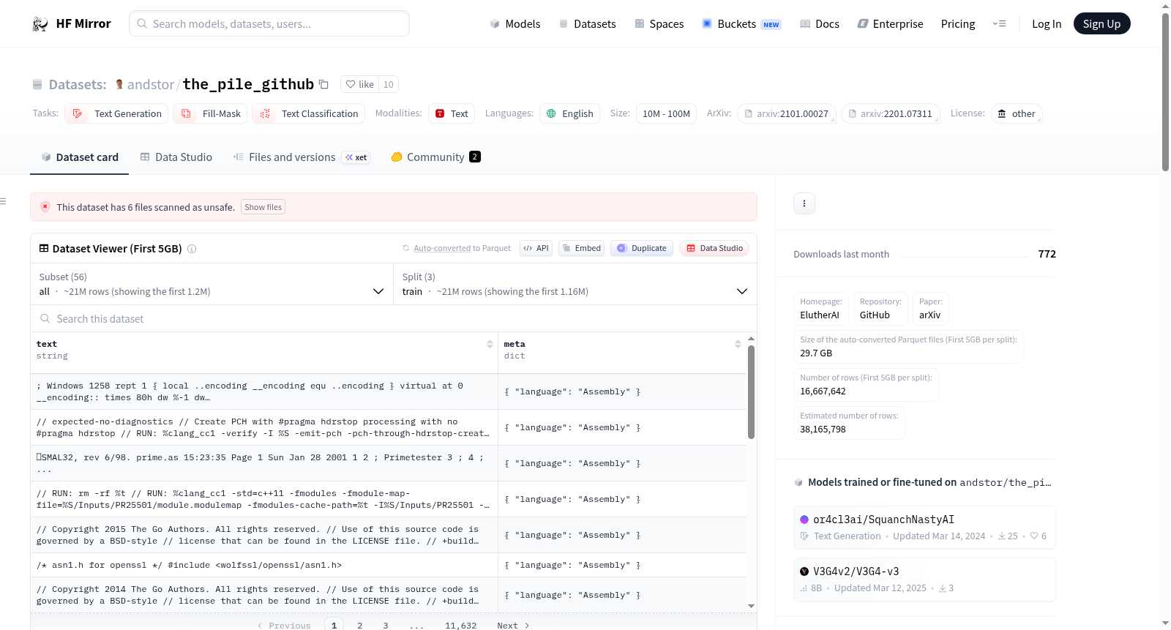Open the V3G4v2/V3G4-v3 model card
The height and width of the screenshot is (630, 1171).
click(924, 580)
